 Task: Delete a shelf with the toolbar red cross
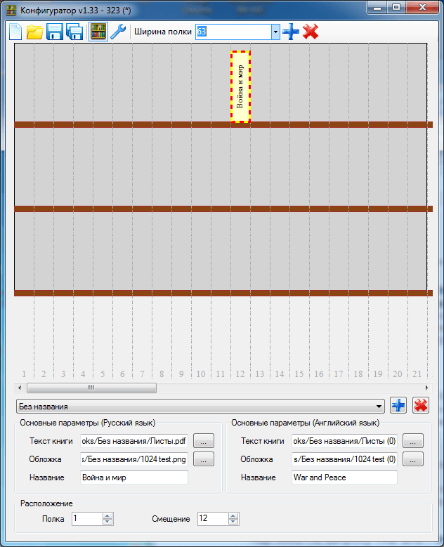click(x=311, y=32)
